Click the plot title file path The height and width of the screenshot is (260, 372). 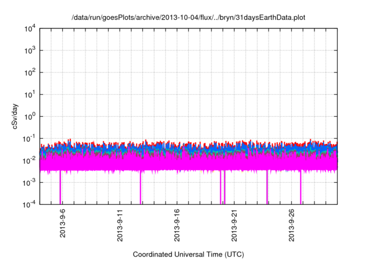(x=188, y=17)
